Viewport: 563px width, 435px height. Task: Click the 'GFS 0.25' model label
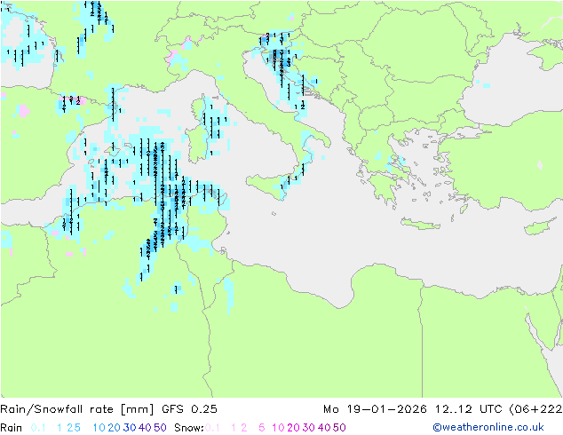(x=189, y=409)
